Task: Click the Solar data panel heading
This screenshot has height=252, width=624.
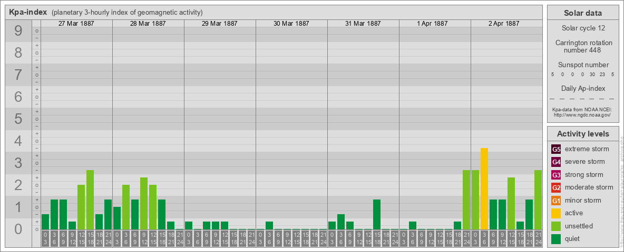Action: pos(582,13)
